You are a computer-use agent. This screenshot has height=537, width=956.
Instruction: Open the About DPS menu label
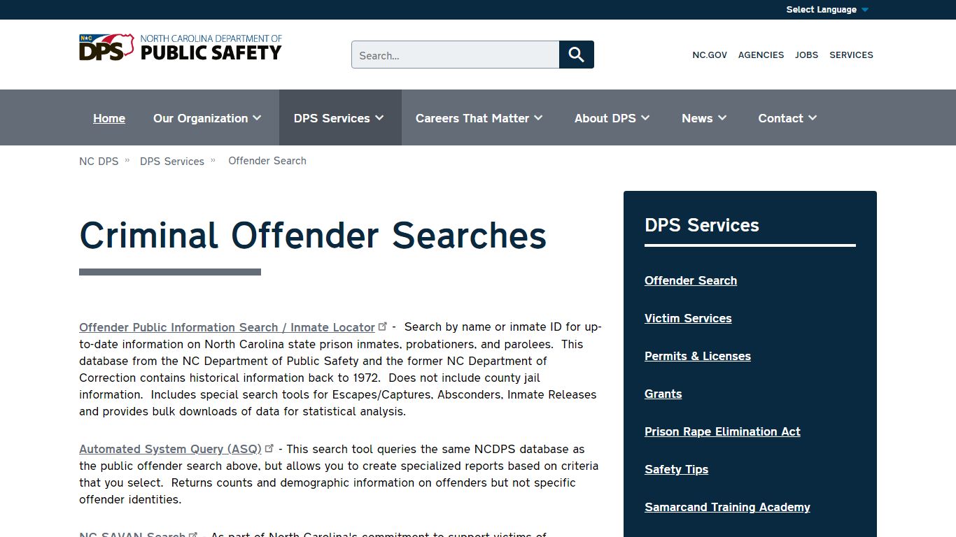coord(605,118)
